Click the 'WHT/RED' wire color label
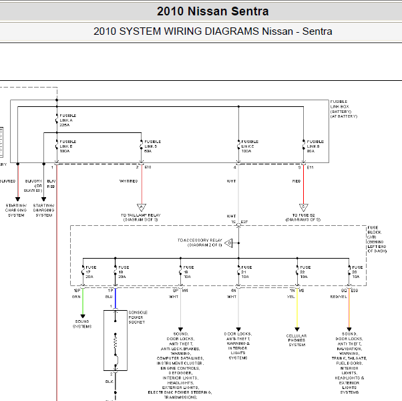402x401 pixels. tap(128, 181)
